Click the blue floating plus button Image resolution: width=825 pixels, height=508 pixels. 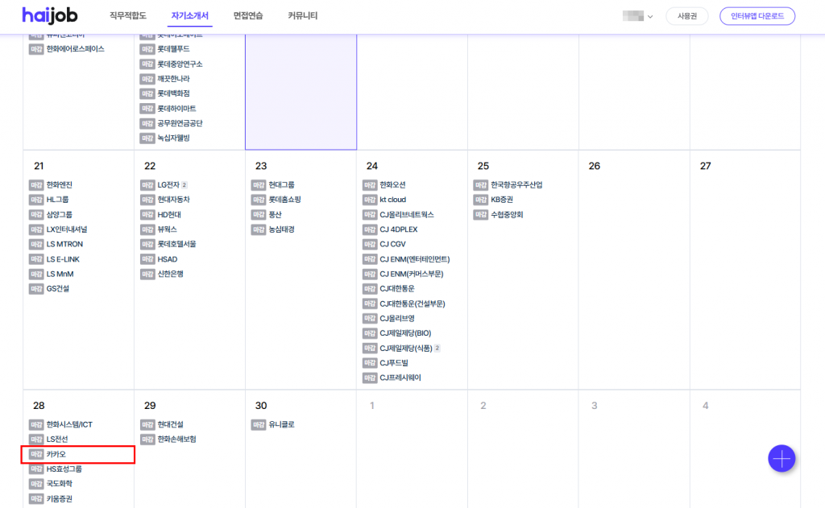781,459
